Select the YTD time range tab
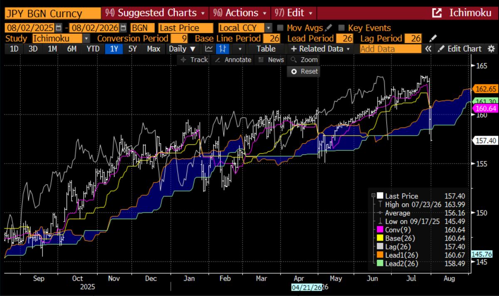This screenshot has width=499, height=296. click(93, 49)
